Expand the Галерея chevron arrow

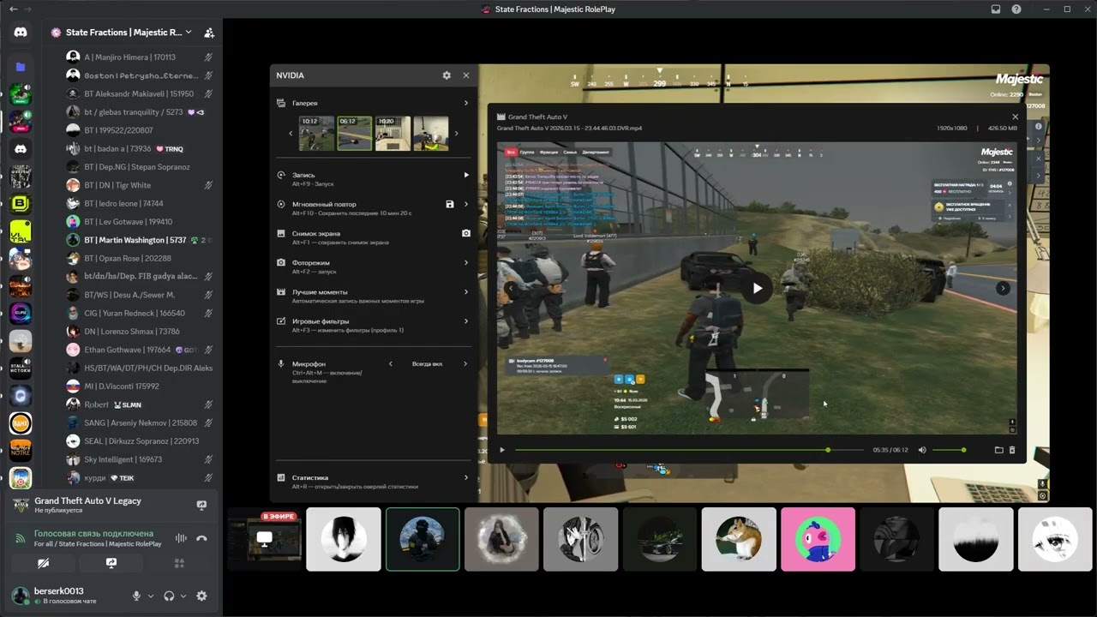pos(466,103)
